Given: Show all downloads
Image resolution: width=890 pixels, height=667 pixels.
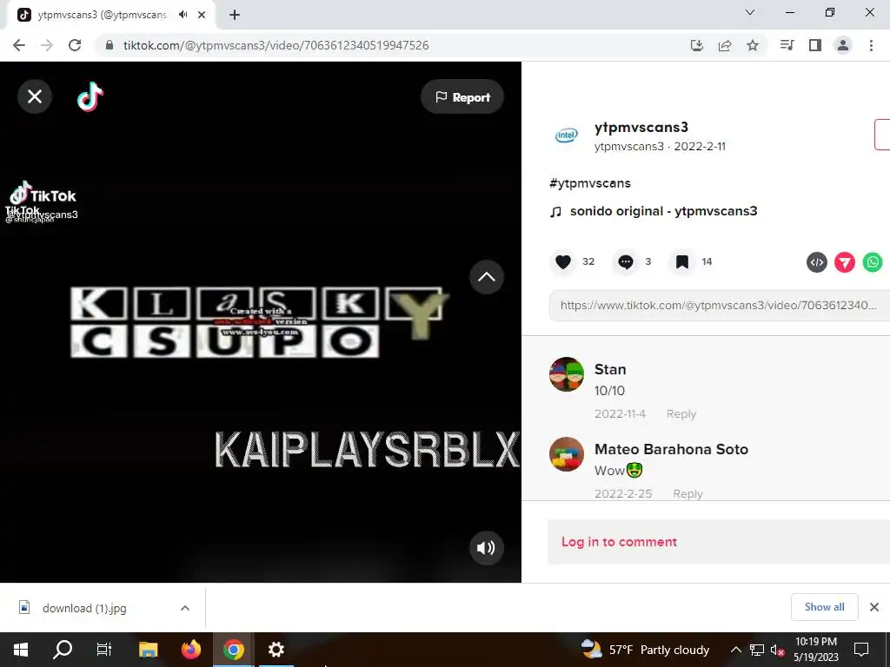Looking at the screenshot, I should pos(824,607).
